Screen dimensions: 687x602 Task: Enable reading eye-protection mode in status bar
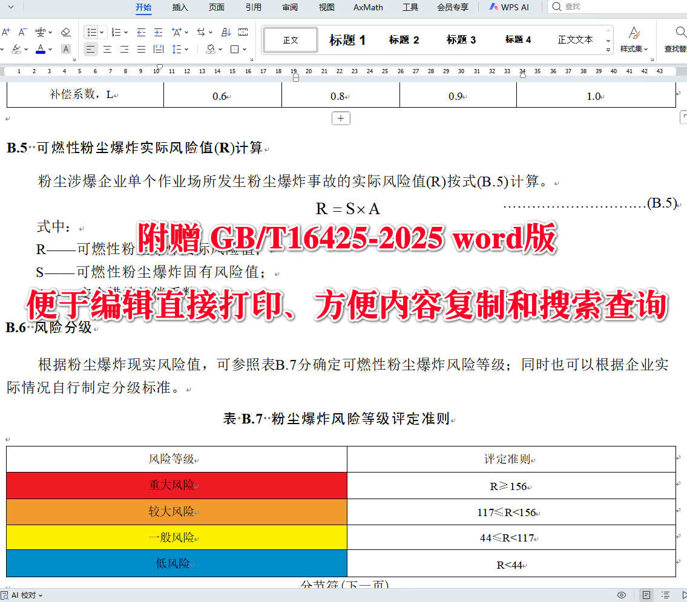(x=622, y=594)
